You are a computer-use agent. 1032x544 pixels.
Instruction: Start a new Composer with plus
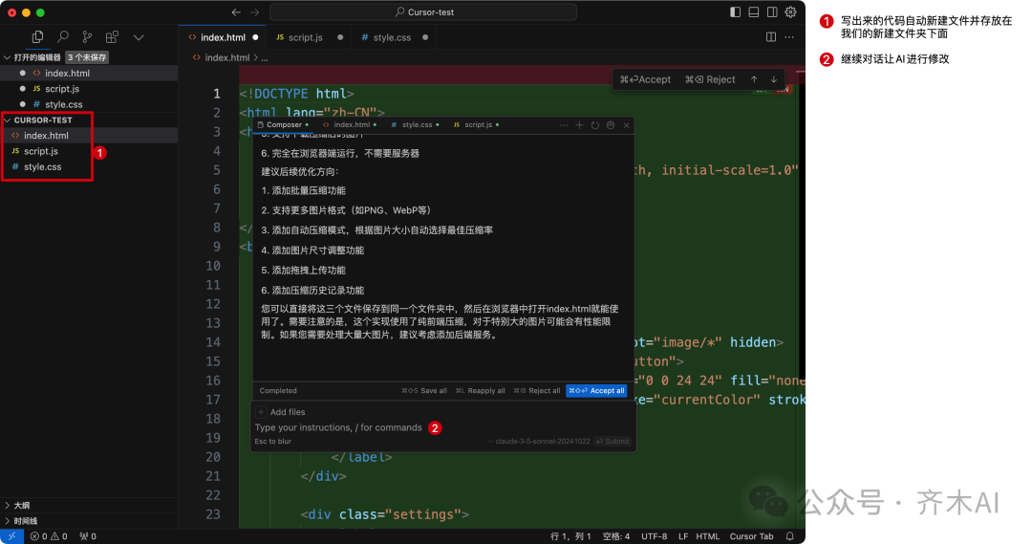pyautogui.click(x=579, y=125)
